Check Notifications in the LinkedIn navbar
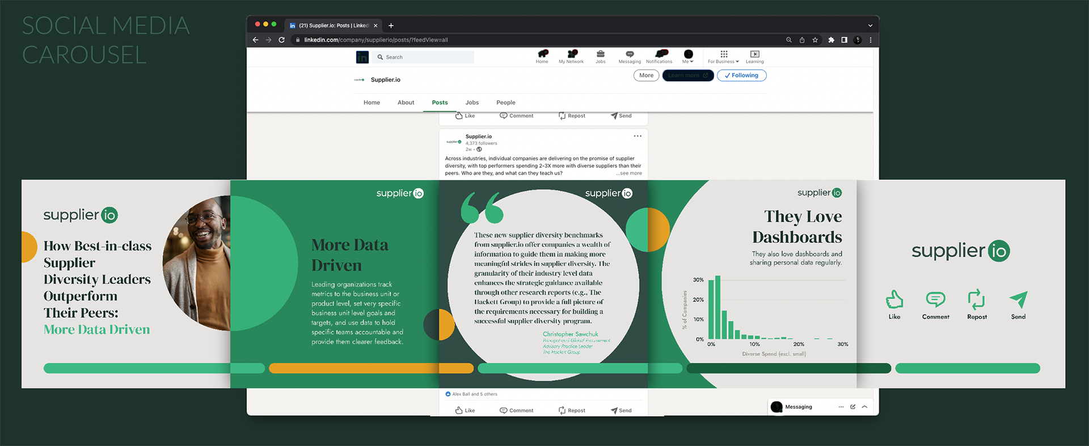The height and width of the screenshot is (446, 1089). [659, 56]
